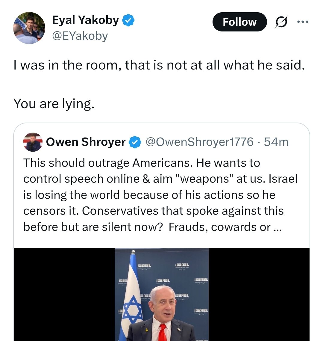This screenshot has width=323, height=341.
Task: Click the Eyal Yakoby display name
Action: (85, 20)
